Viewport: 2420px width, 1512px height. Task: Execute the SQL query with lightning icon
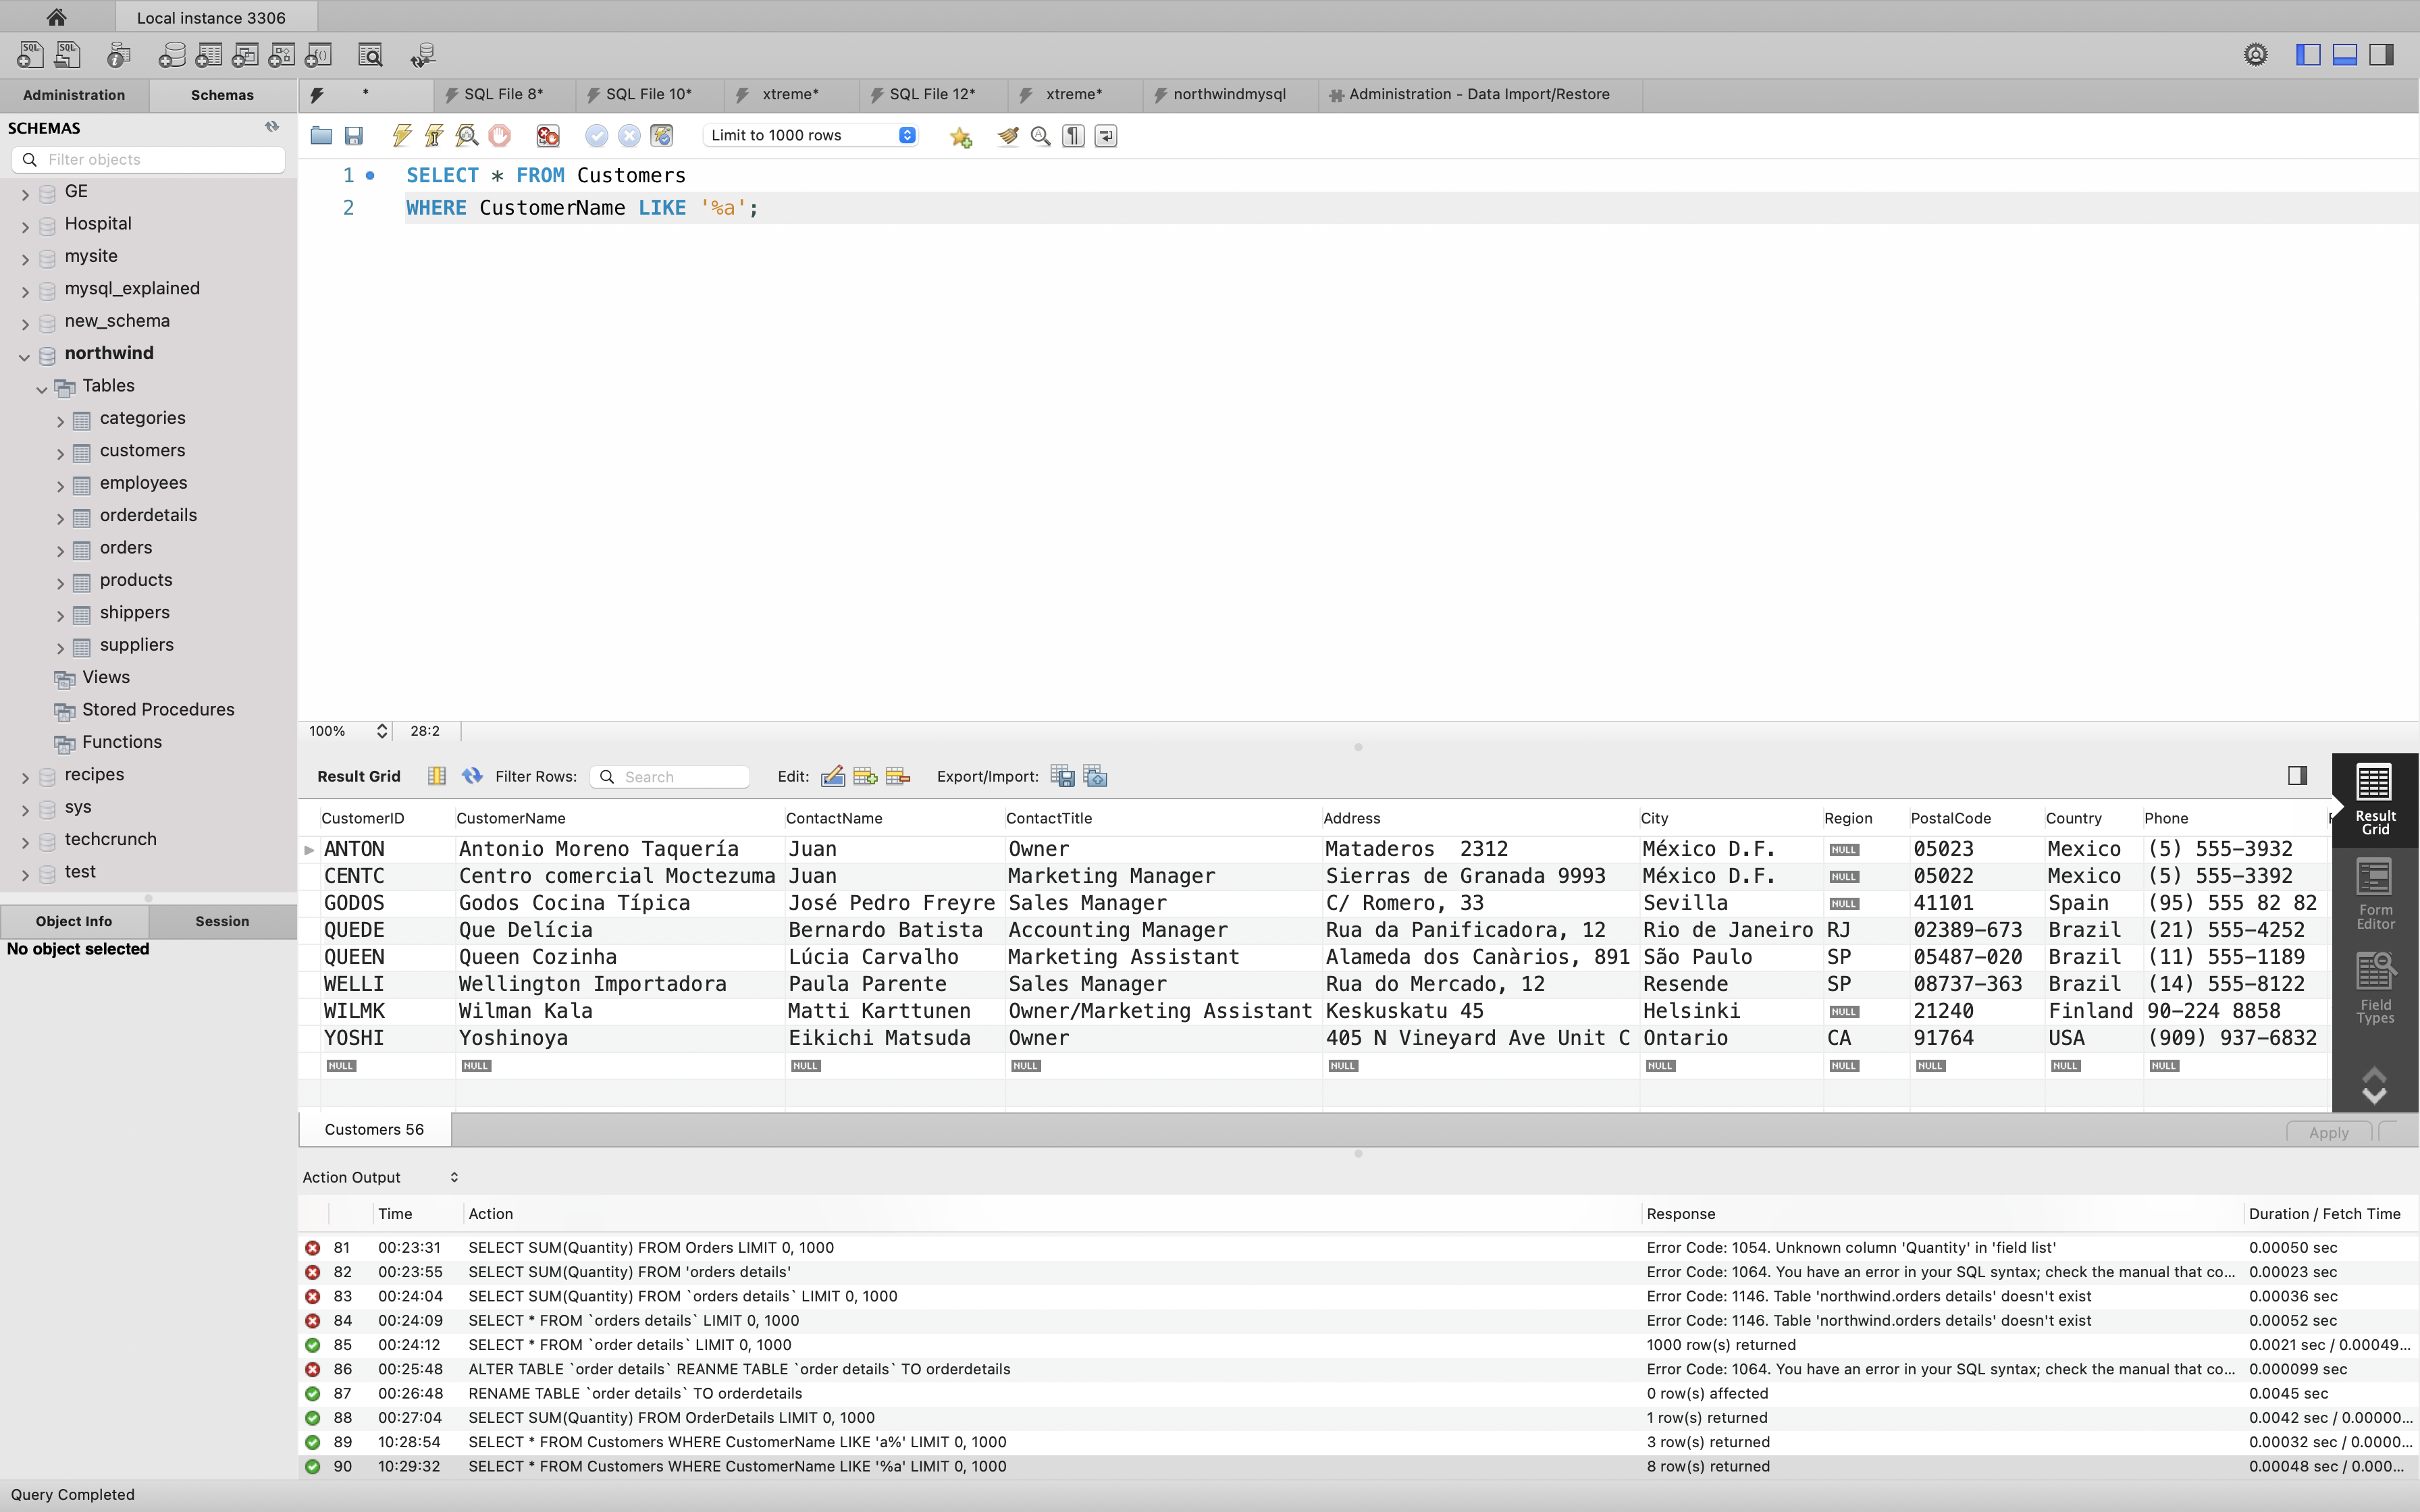(402, 135)
